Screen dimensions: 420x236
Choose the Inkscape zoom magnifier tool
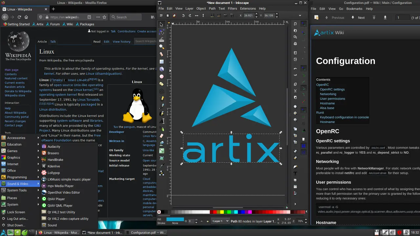coord(161,47)
